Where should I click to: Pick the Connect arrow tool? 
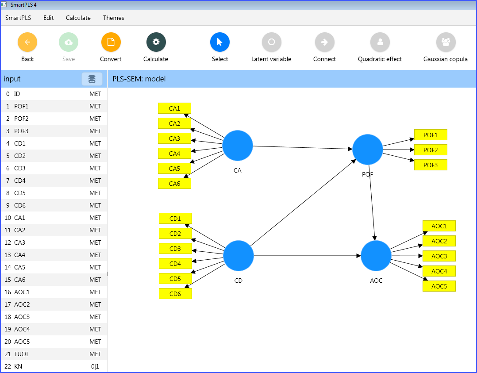324,42
